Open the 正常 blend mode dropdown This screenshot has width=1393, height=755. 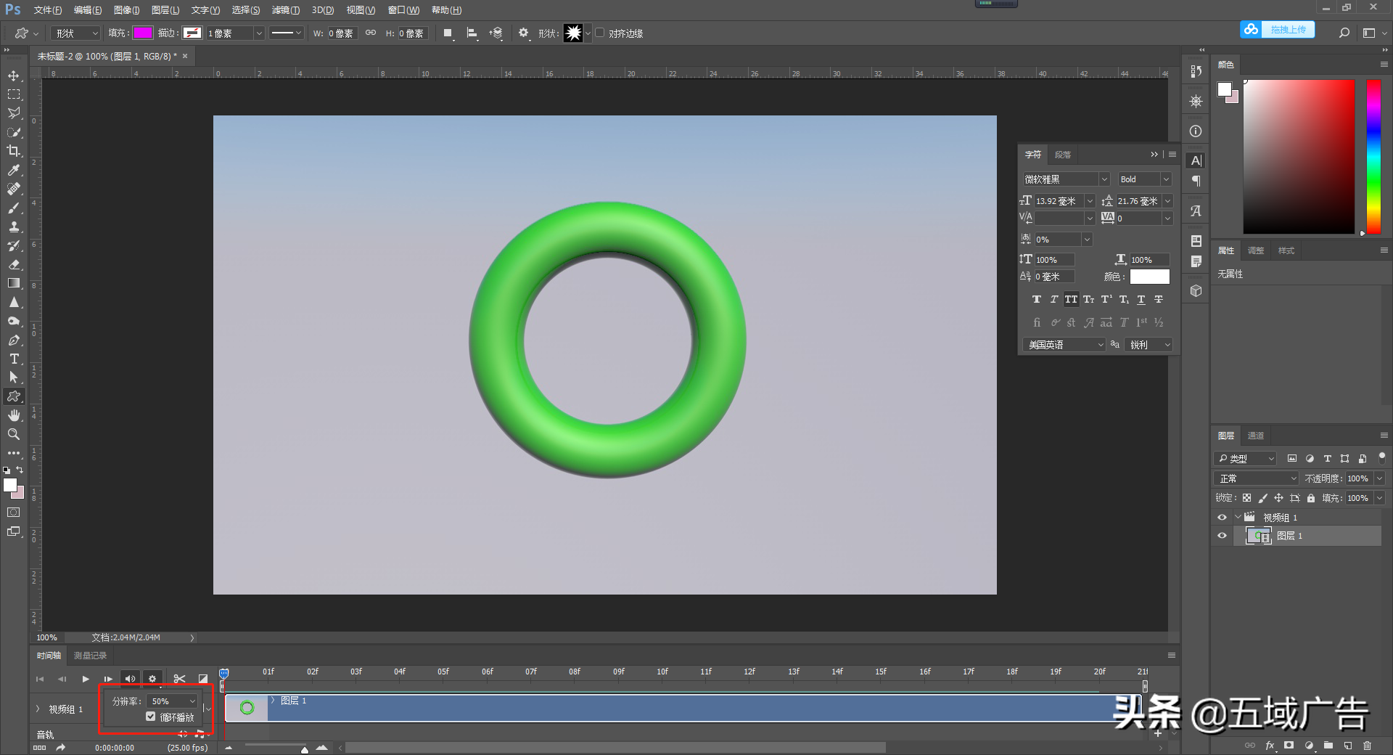tap(1257, 478)
